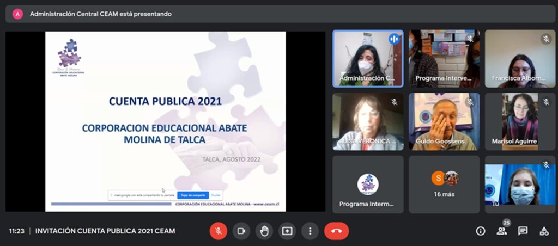Viewport: 558px width, 246px height.
Task: Click the shared presentation slide
Action: tap(165, 121)
